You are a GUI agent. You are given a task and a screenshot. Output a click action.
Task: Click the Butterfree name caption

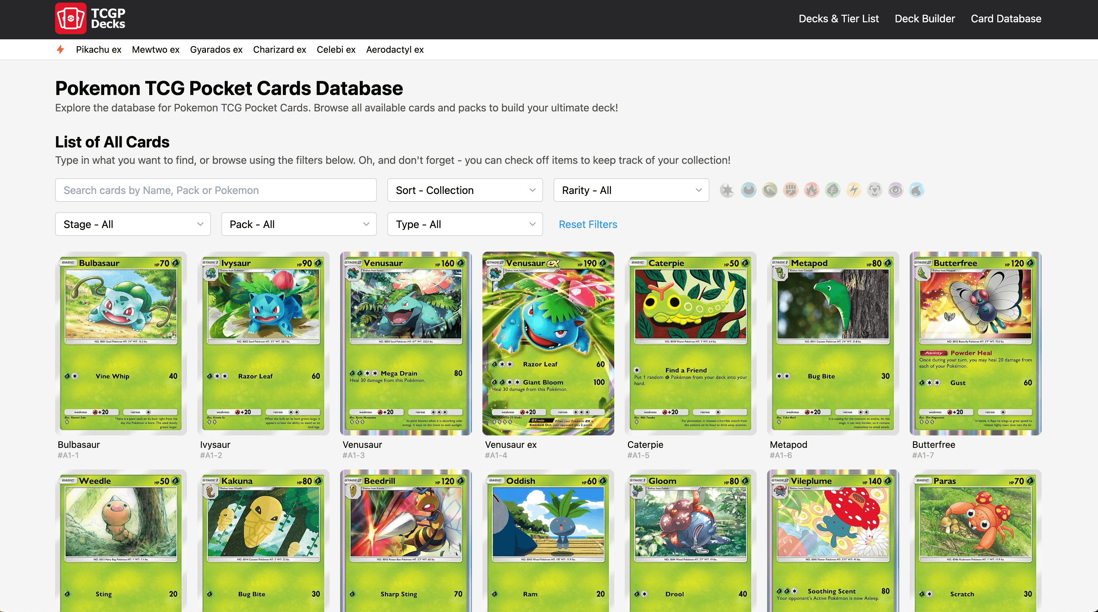pos(933,444)
